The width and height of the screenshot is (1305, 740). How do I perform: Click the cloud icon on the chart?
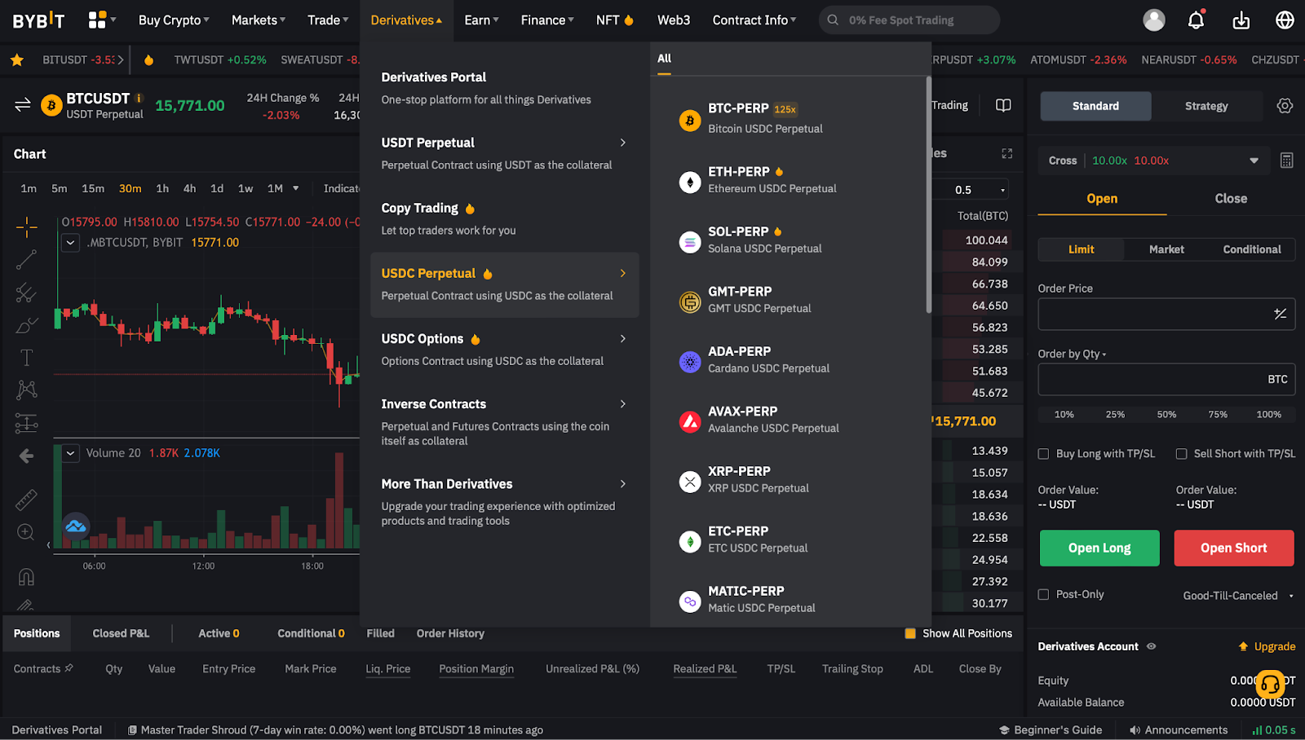[x=76, y=526]
